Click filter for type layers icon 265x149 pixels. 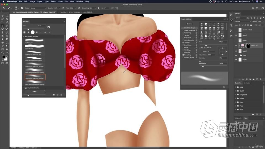click(x=254, y=18)
